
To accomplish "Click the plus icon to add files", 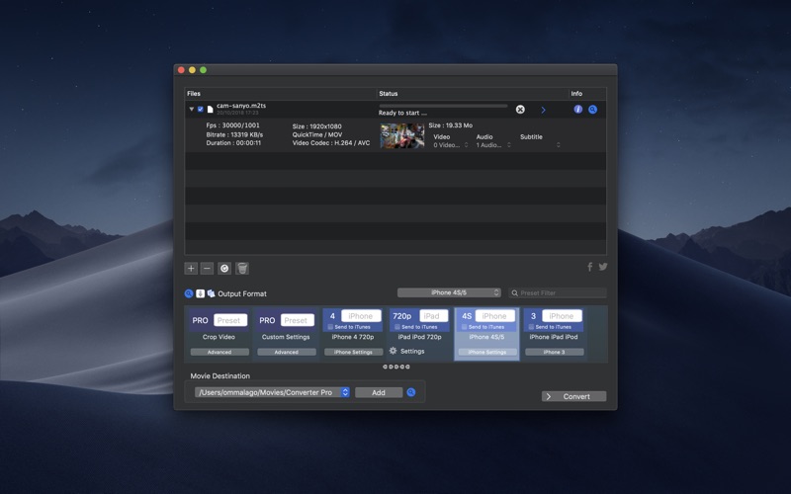I will click(x=191, y=268).
